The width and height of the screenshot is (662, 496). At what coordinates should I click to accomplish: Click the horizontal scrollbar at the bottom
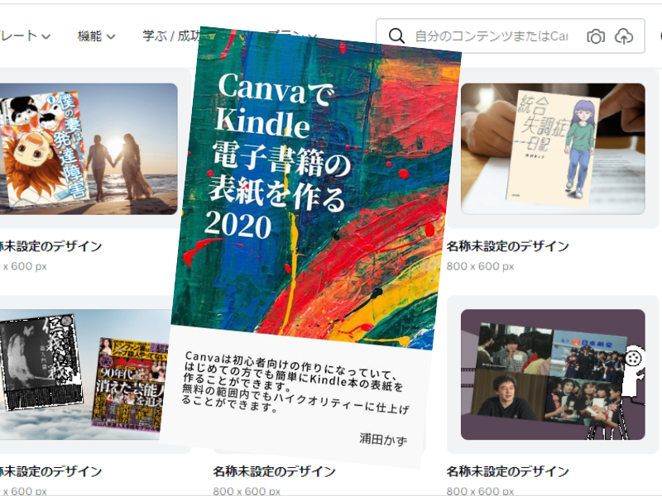(x=331, y=493)
